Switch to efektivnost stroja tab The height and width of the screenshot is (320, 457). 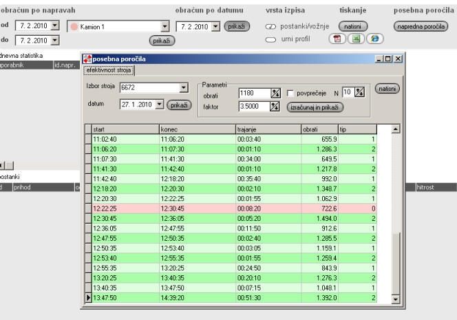point(109,70)
